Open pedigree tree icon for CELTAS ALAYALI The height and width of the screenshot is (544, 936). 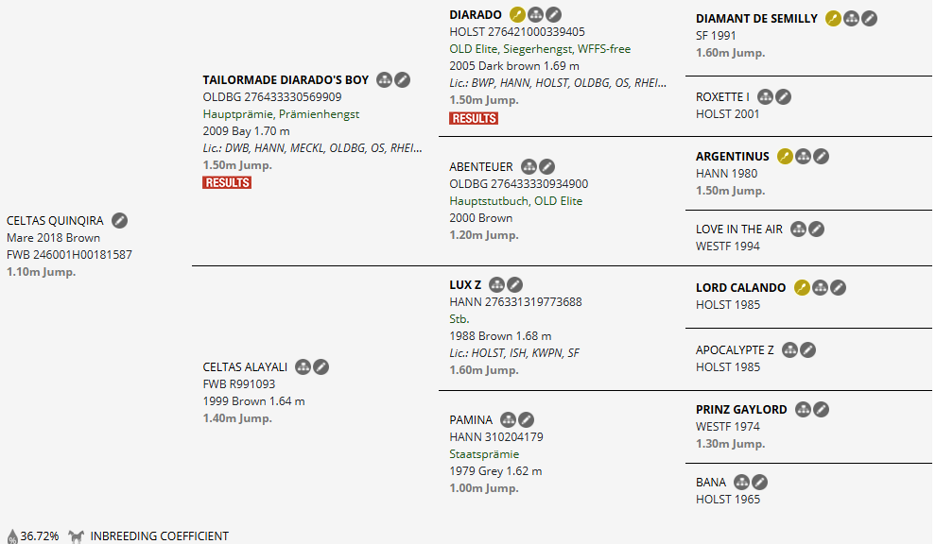click(303, 366)
